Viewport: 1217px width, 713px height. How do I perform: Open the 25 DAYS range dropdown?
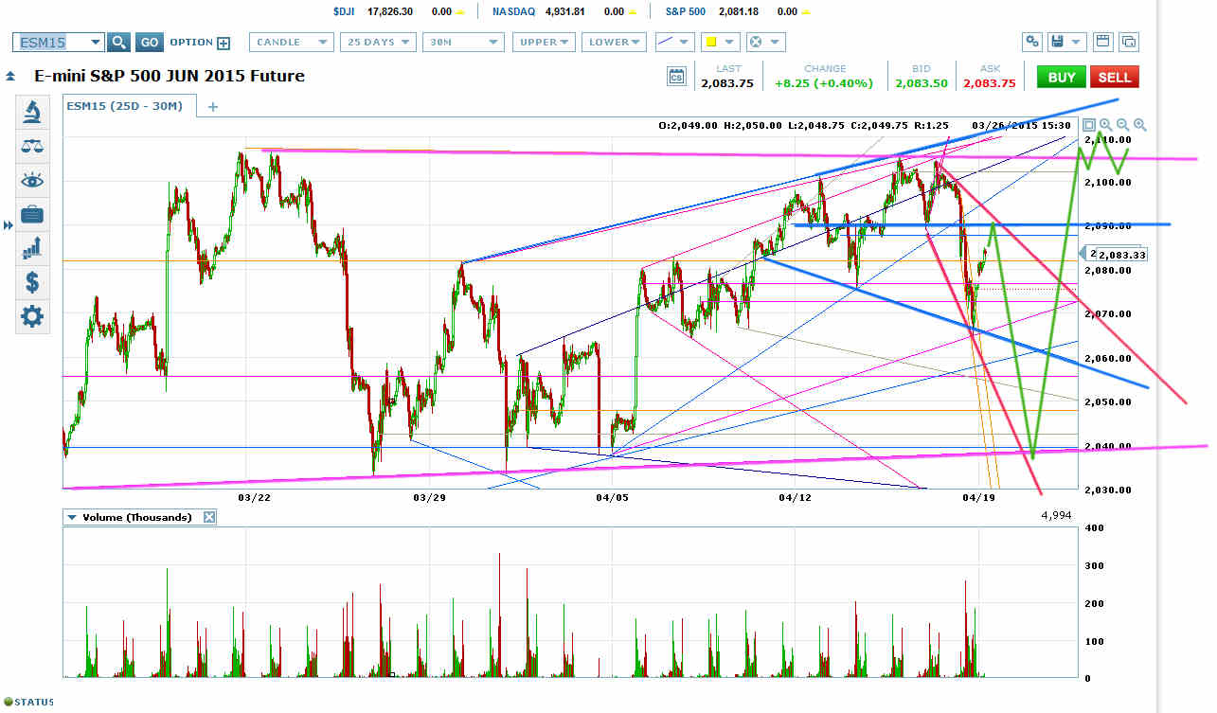[x=378, y=42]
